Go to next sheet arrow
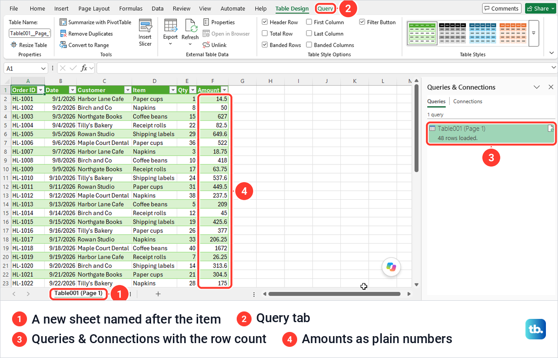This screenshot has height=358, width=558. click(28, 294)
